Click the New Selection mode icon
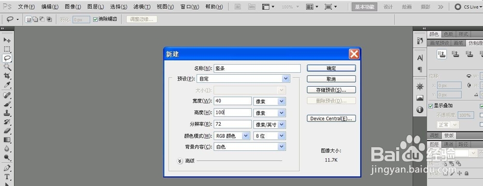This screenshot has width=483, height=186. tap(28, 19)
